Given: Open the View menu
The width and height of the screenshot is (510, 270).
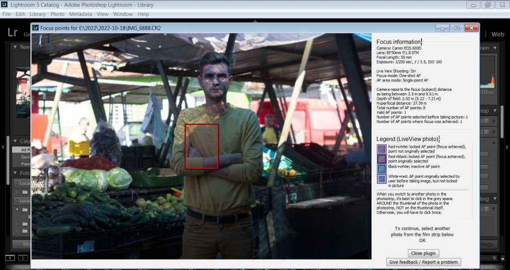Looking at the screenshot, I should 103,14.
